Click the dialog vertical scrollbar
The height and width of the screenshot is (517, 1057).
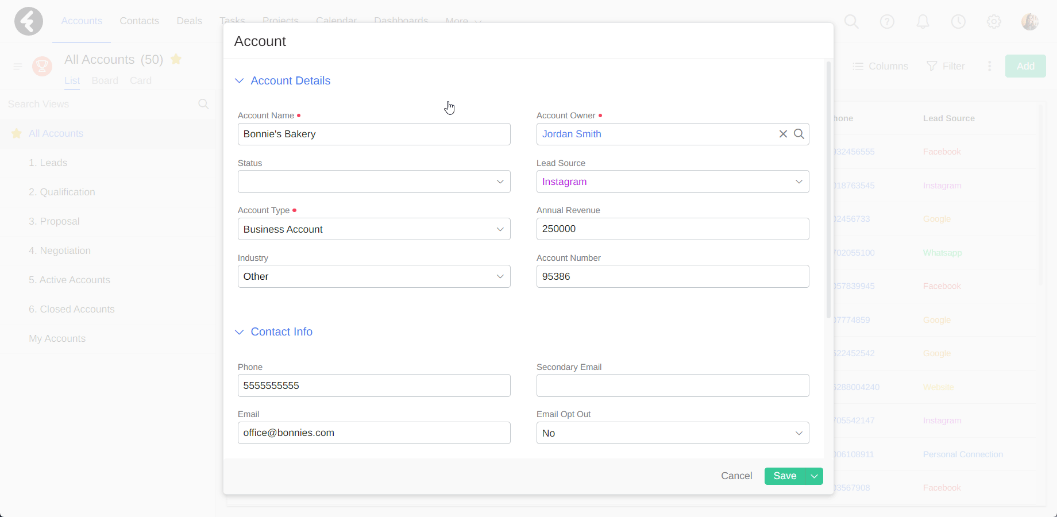(828, 190)
